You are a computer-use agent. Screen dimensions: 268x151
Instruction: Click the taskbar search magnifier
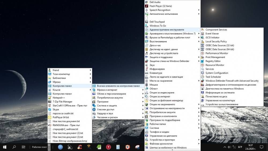[14, 147]
